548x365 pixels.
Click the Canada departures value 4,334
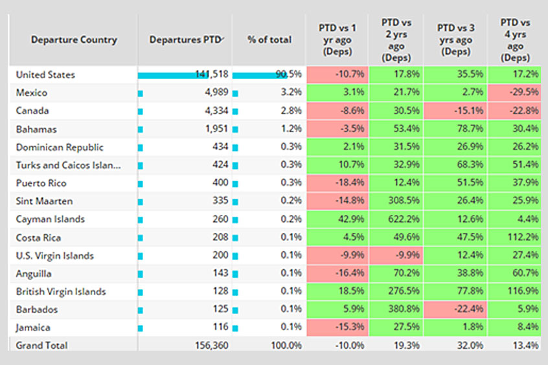point(214,111)
